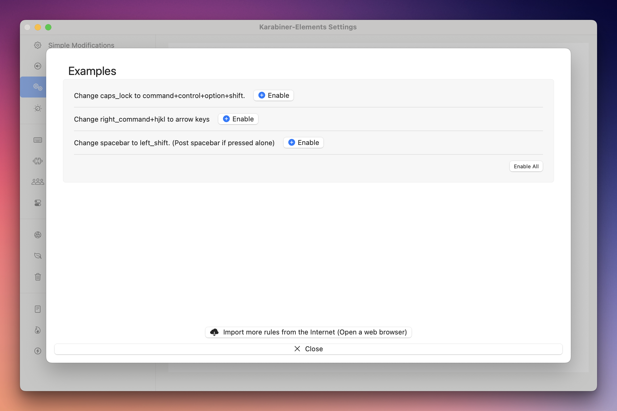617x411 pixels.
Task: Click the lightning bolt sidebar icon
Action: 38,351
